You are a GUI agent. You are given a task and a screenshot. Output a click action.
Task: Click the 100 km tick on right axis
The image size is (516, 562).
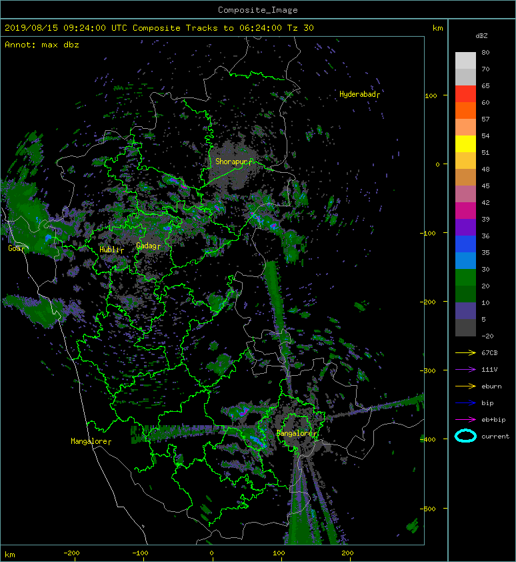(431, 95)
